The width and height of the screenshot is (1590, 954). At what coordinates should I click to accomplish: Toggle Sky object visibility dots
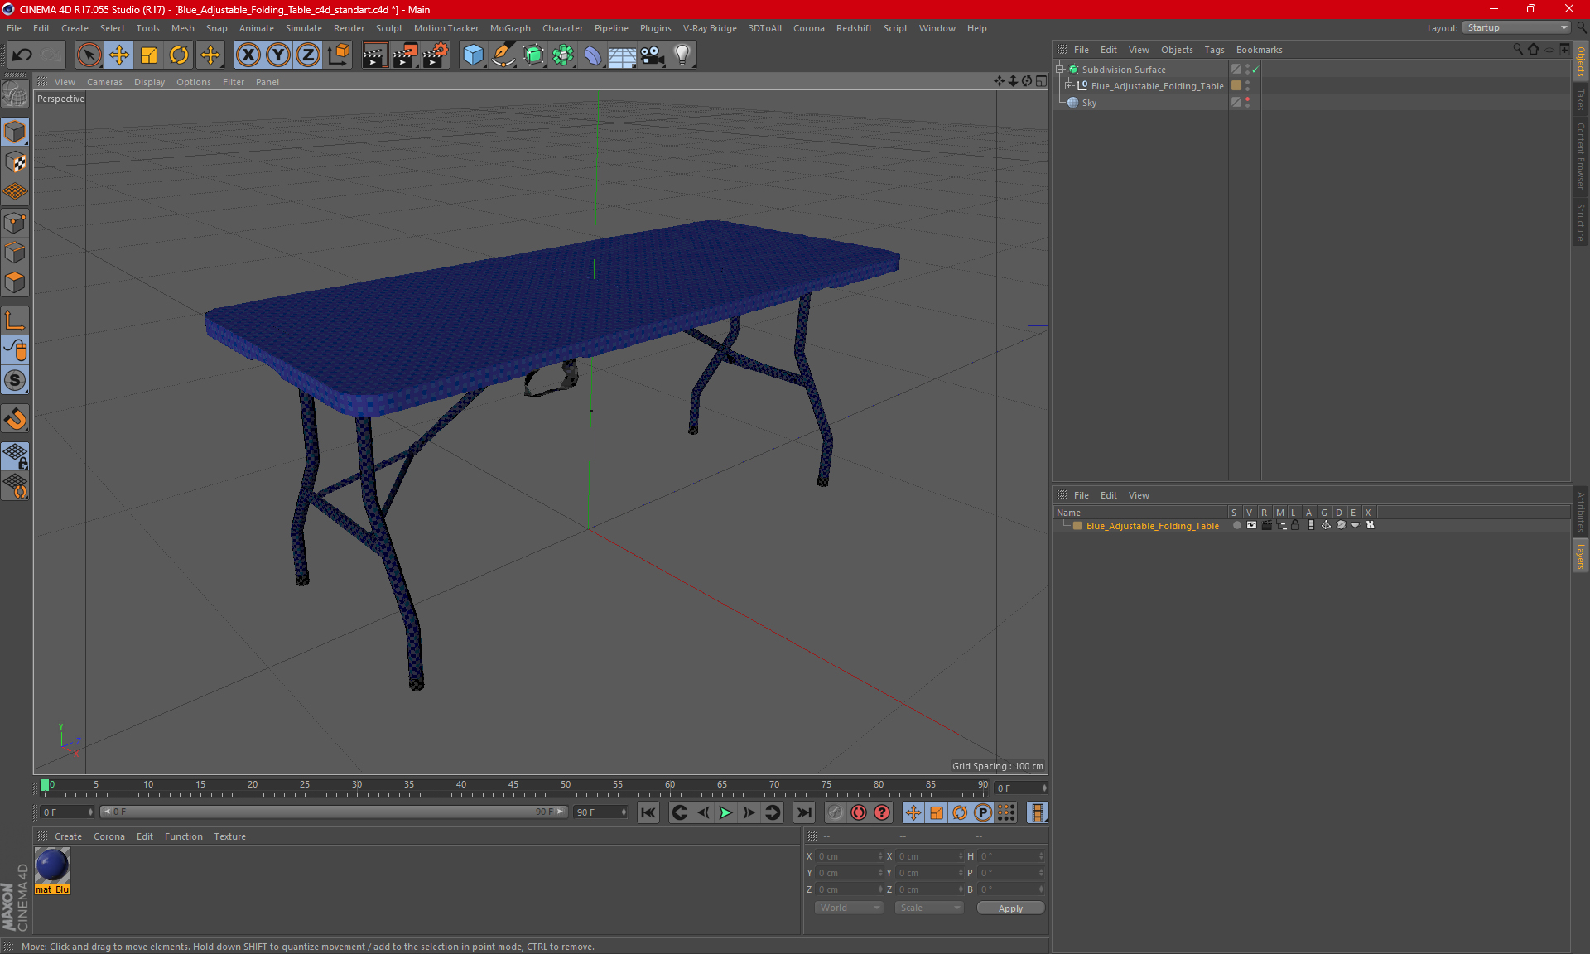click(x=1248, y=103)
